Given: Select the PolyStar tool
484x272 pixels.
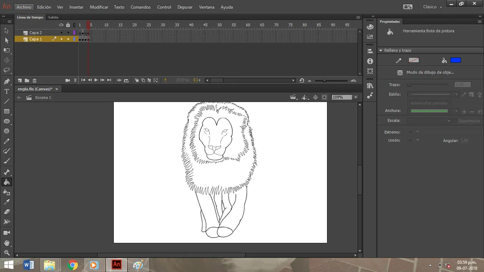Looking at the screenshot, I should 6,131.
